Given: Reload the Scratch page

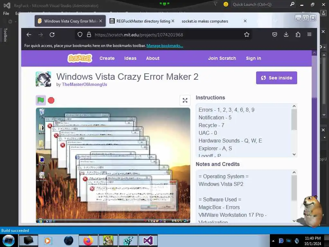Looking at the screenshot, I should (52, 35).
